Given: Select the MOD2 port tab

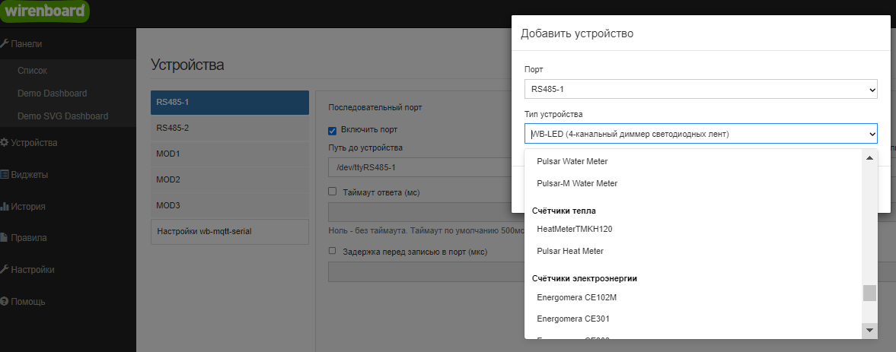Looking at the screenshot, I should click(230, 179).
